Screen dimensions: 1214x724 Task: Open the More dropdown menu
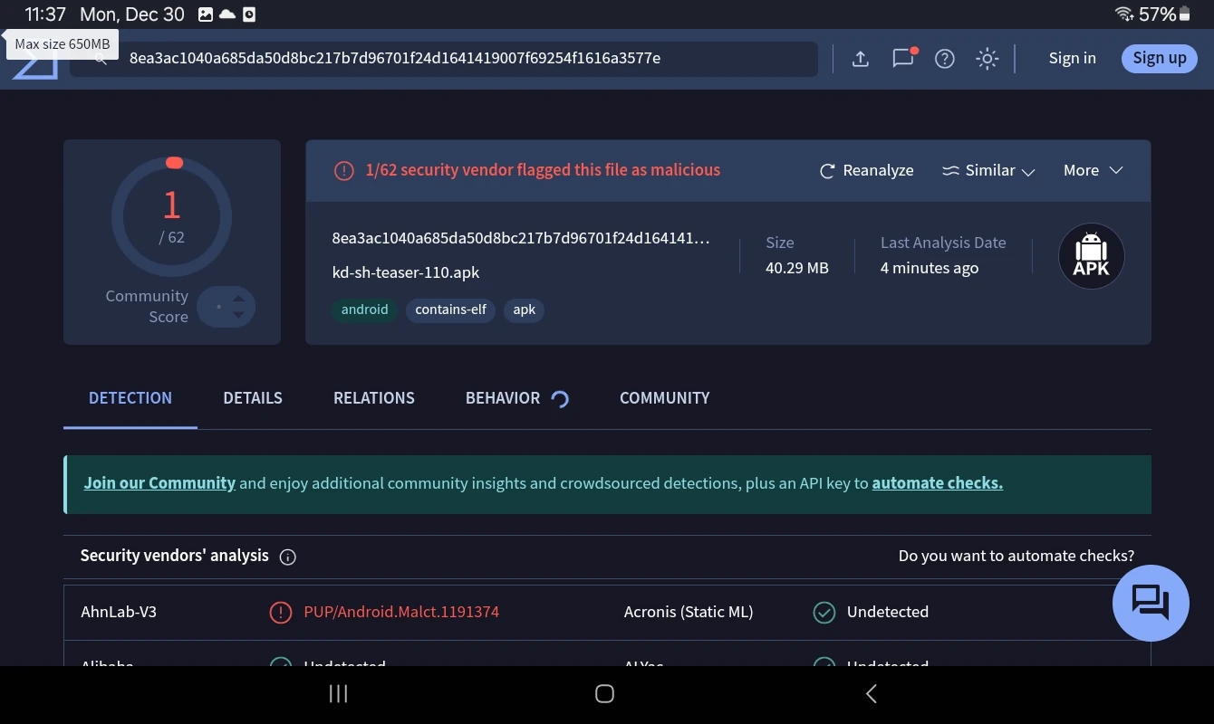coord(1092,170)
